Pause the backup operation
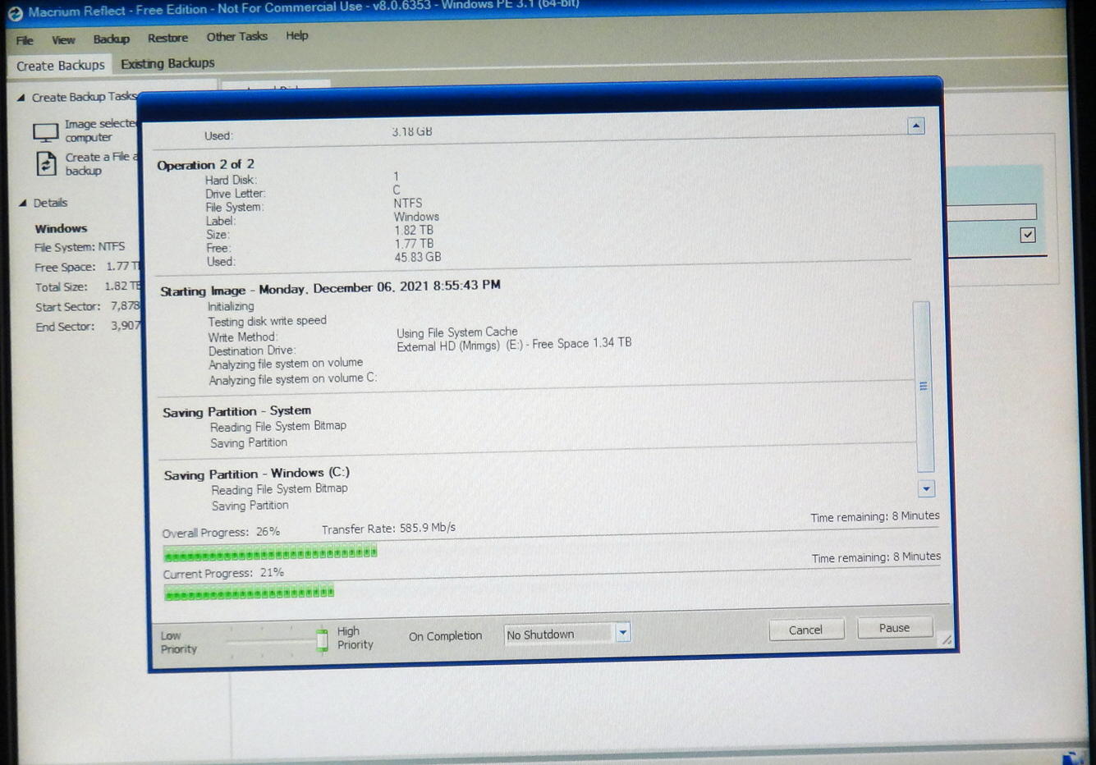 (894, 628)
